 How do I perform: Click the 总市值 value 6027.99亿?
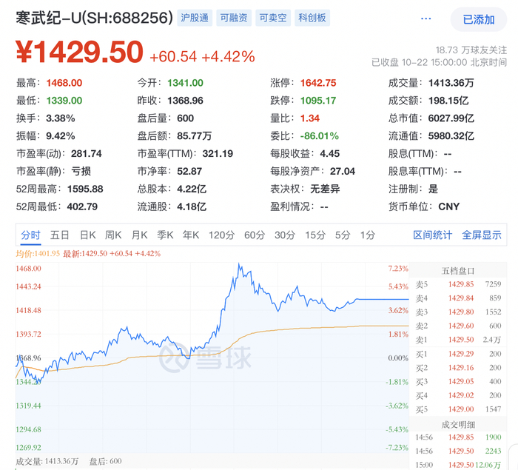point(451,118)
